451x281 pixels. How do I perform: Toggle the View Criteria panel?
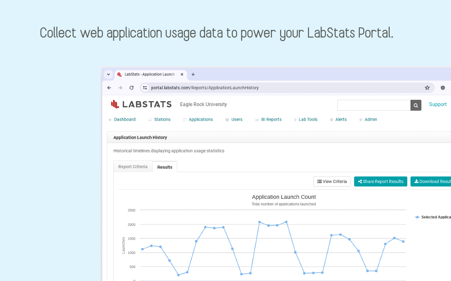332,181
